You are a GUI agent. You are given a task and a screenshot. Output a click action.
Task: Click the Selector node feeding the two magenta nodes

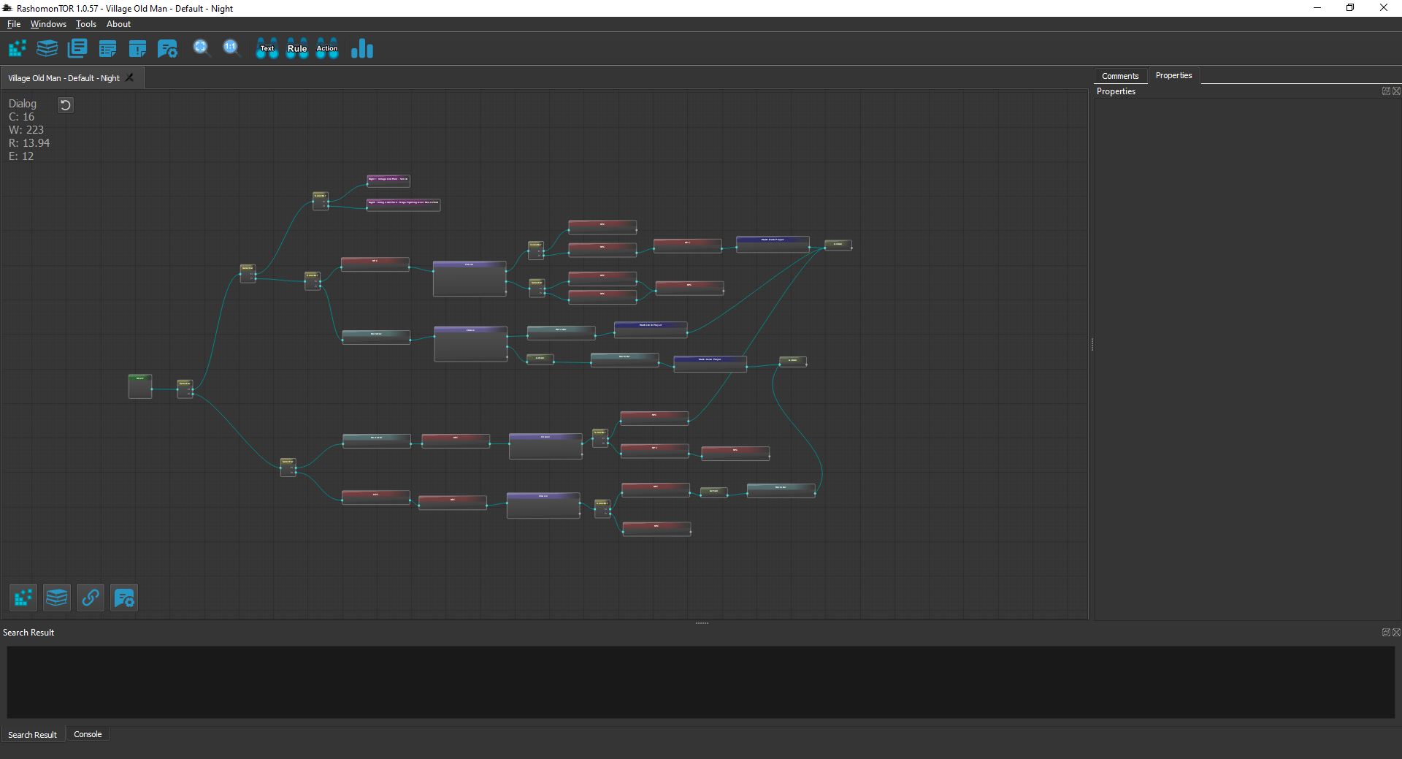[x=321, y=201]
